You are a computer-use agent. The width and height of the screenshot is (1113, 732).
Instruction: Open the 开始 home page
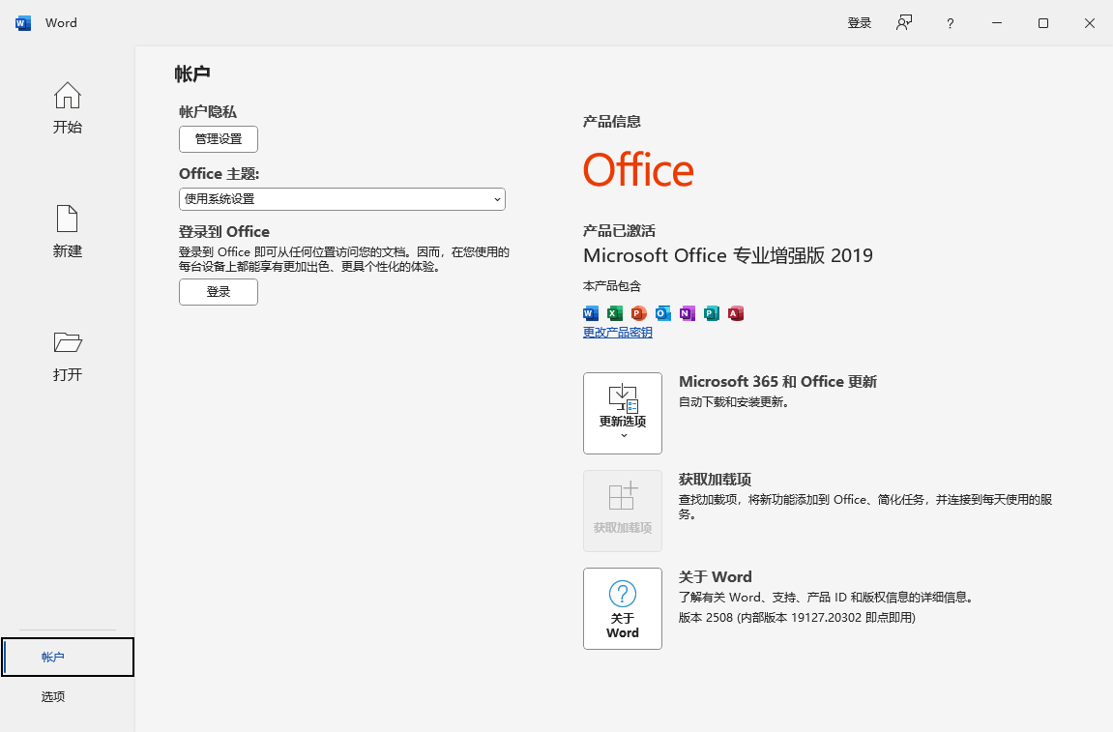68,108
